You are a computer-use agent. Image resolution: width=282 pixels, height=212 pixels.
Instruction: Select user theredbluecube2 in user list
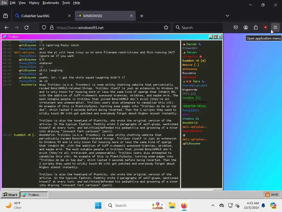click(195, 86)
